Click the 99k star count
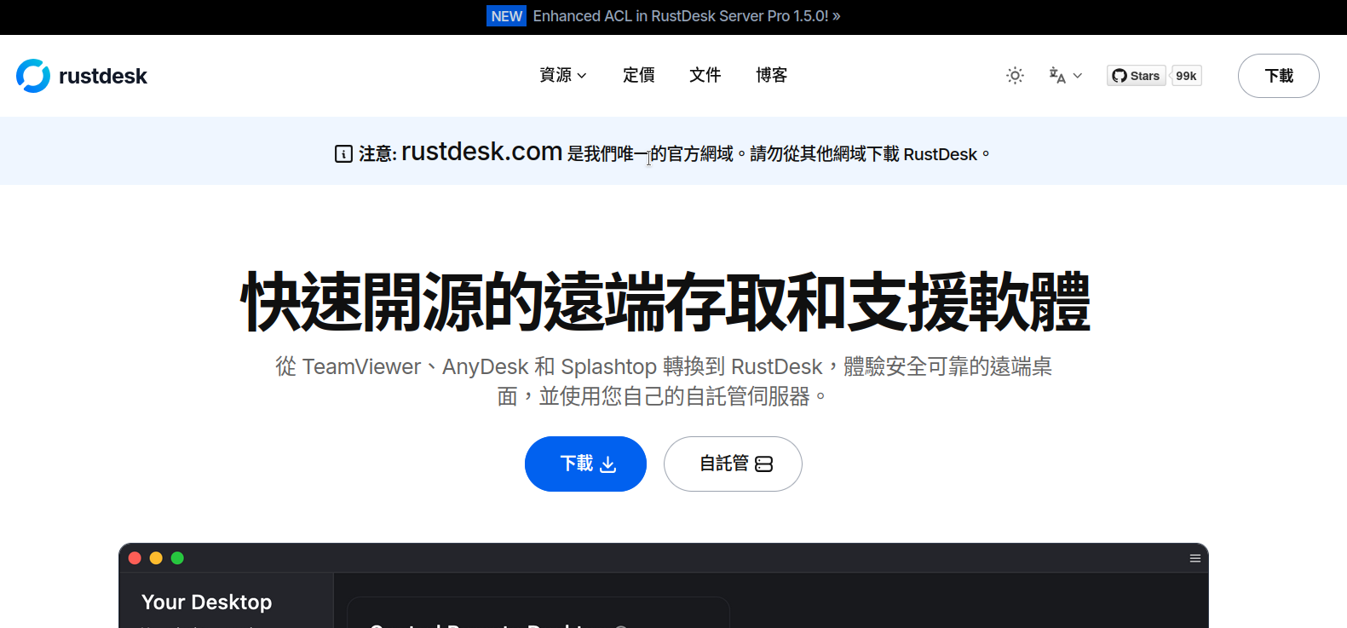The image size is (1347, 628). (x=1186, y=76)
